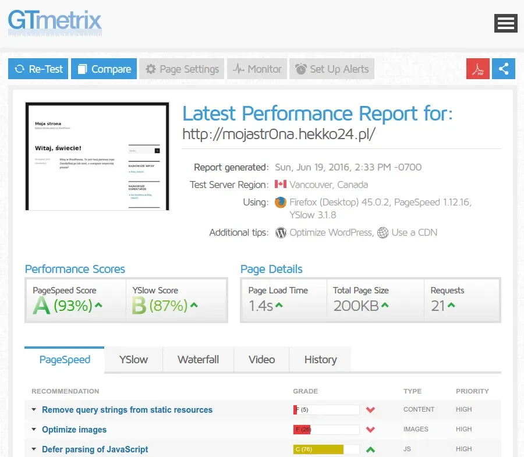Click the Optimize WordPress tip link

(331, 232)
